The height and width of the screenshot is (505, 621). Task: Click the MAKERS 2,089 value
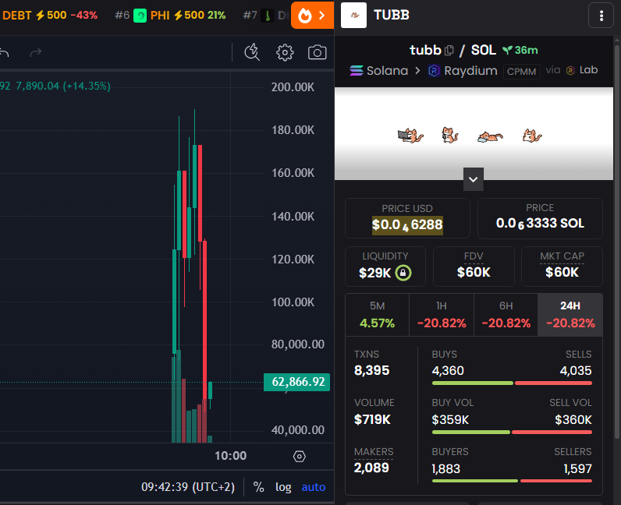pyautogui.click(x=371, y=468)
